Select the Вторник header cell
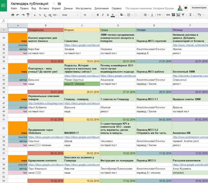Screen dimensions: 208x183 (82, 30)
